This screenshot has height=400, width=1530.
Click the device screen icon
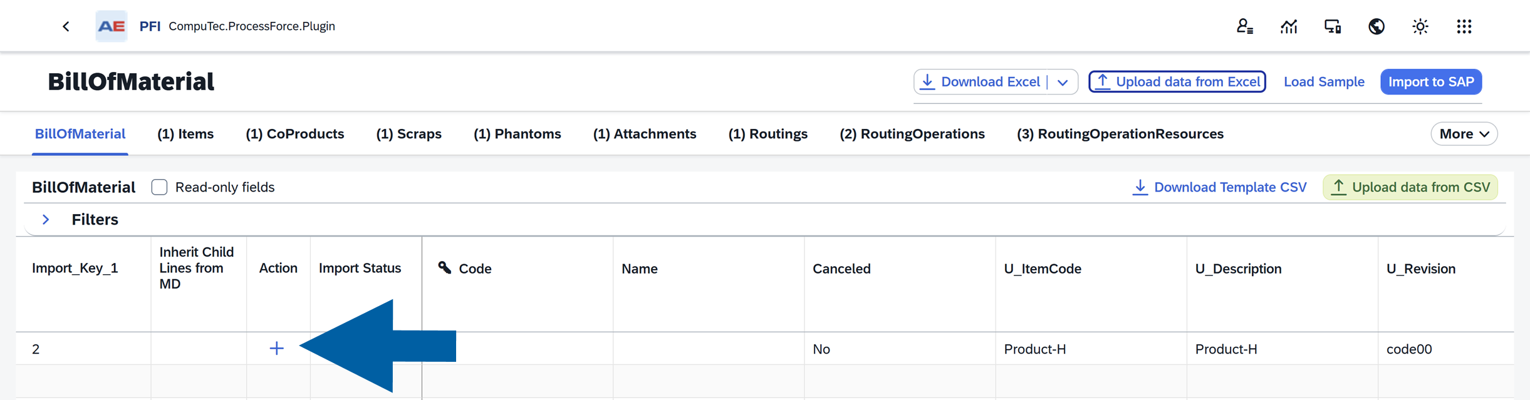pos(1332,26)
